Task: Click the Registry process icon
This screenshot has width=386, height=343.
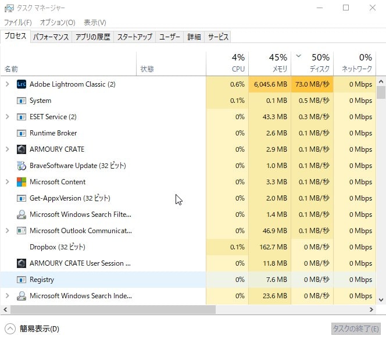Action: (22, 280)
